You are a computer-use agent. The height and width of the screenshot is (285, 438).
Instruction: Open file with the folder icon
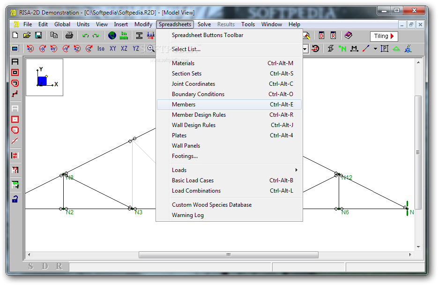click(27, 35)
